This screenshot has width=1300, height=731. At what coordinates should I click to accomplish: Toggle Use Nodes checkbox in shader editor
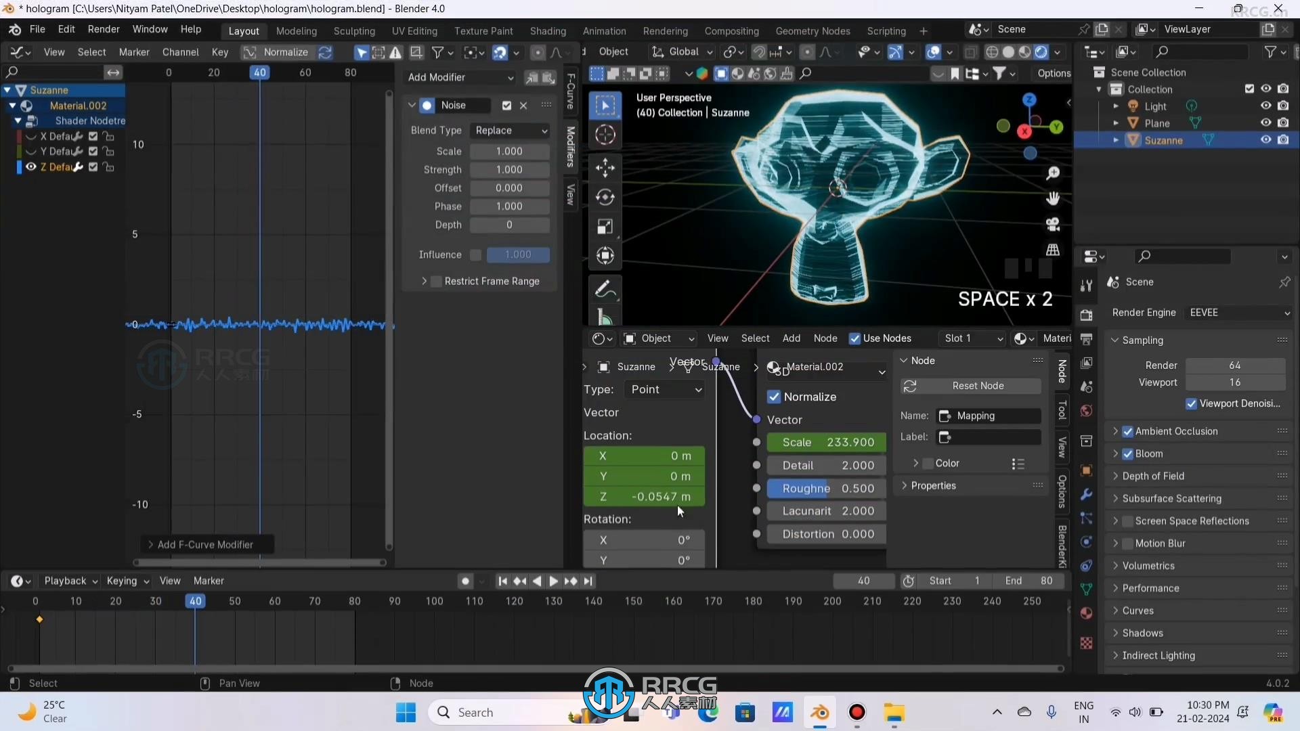[854, 337]
